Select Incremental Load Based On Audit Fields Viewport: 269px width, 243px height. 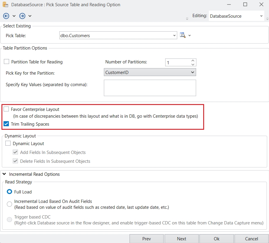(9, 204)
